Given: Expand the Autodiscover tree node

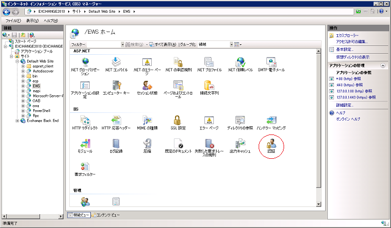Looking at the screenshot, I should 23,71.
